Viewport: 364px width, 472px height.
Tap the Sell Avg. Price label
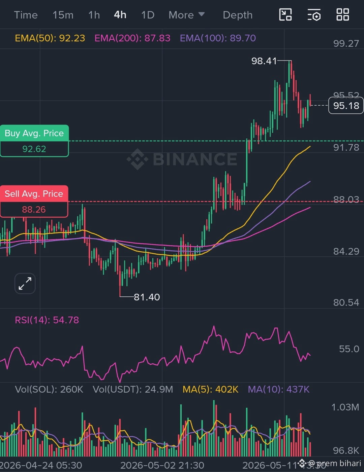(34, 194)
